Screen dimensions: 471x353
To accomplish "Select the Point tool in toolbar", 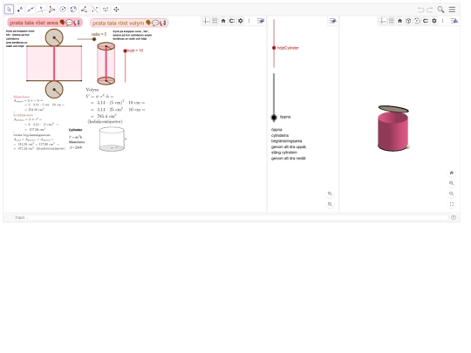I will point(20,10).
